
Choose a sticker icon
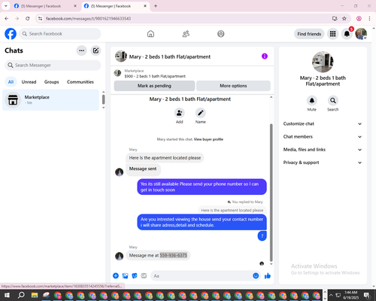coord(135,276)
